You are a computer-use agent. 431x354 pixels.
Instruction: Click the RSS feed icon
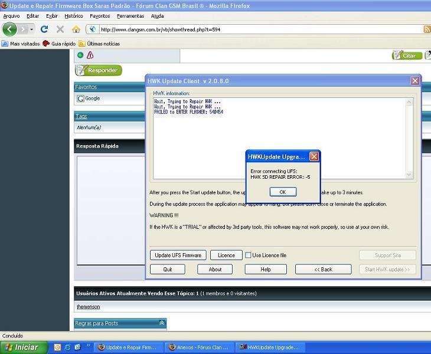(x=427, y=29)
